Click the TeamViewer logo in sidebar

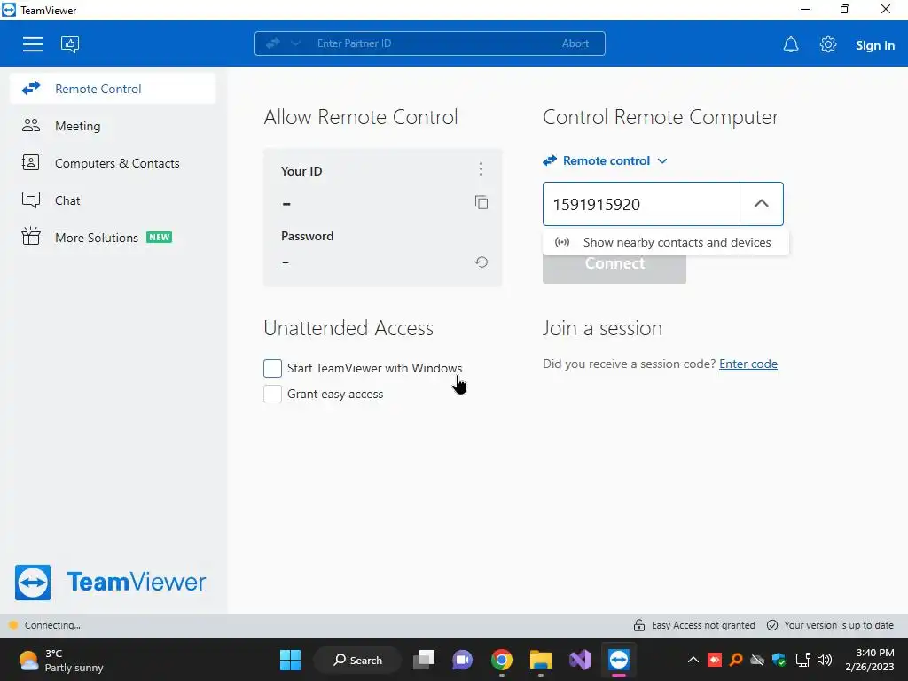(x=110, y=582)
